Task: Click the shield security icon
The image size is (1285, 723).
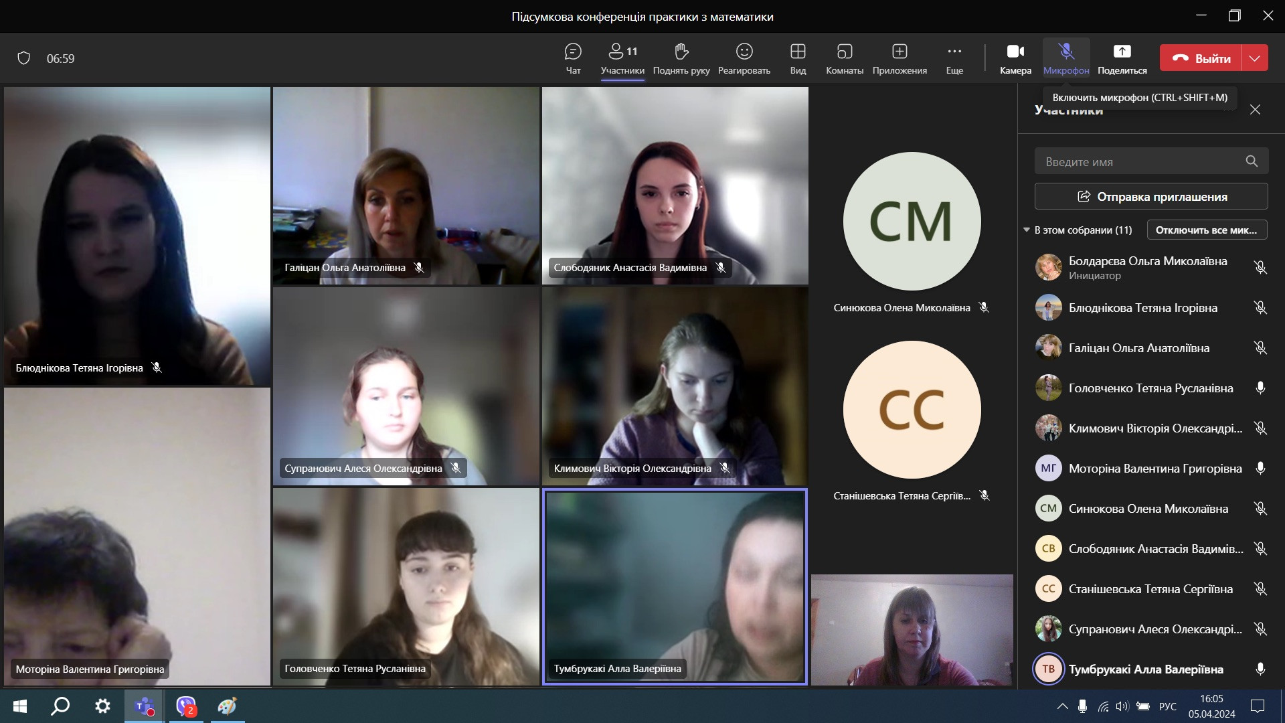Action: click(24, 58)
